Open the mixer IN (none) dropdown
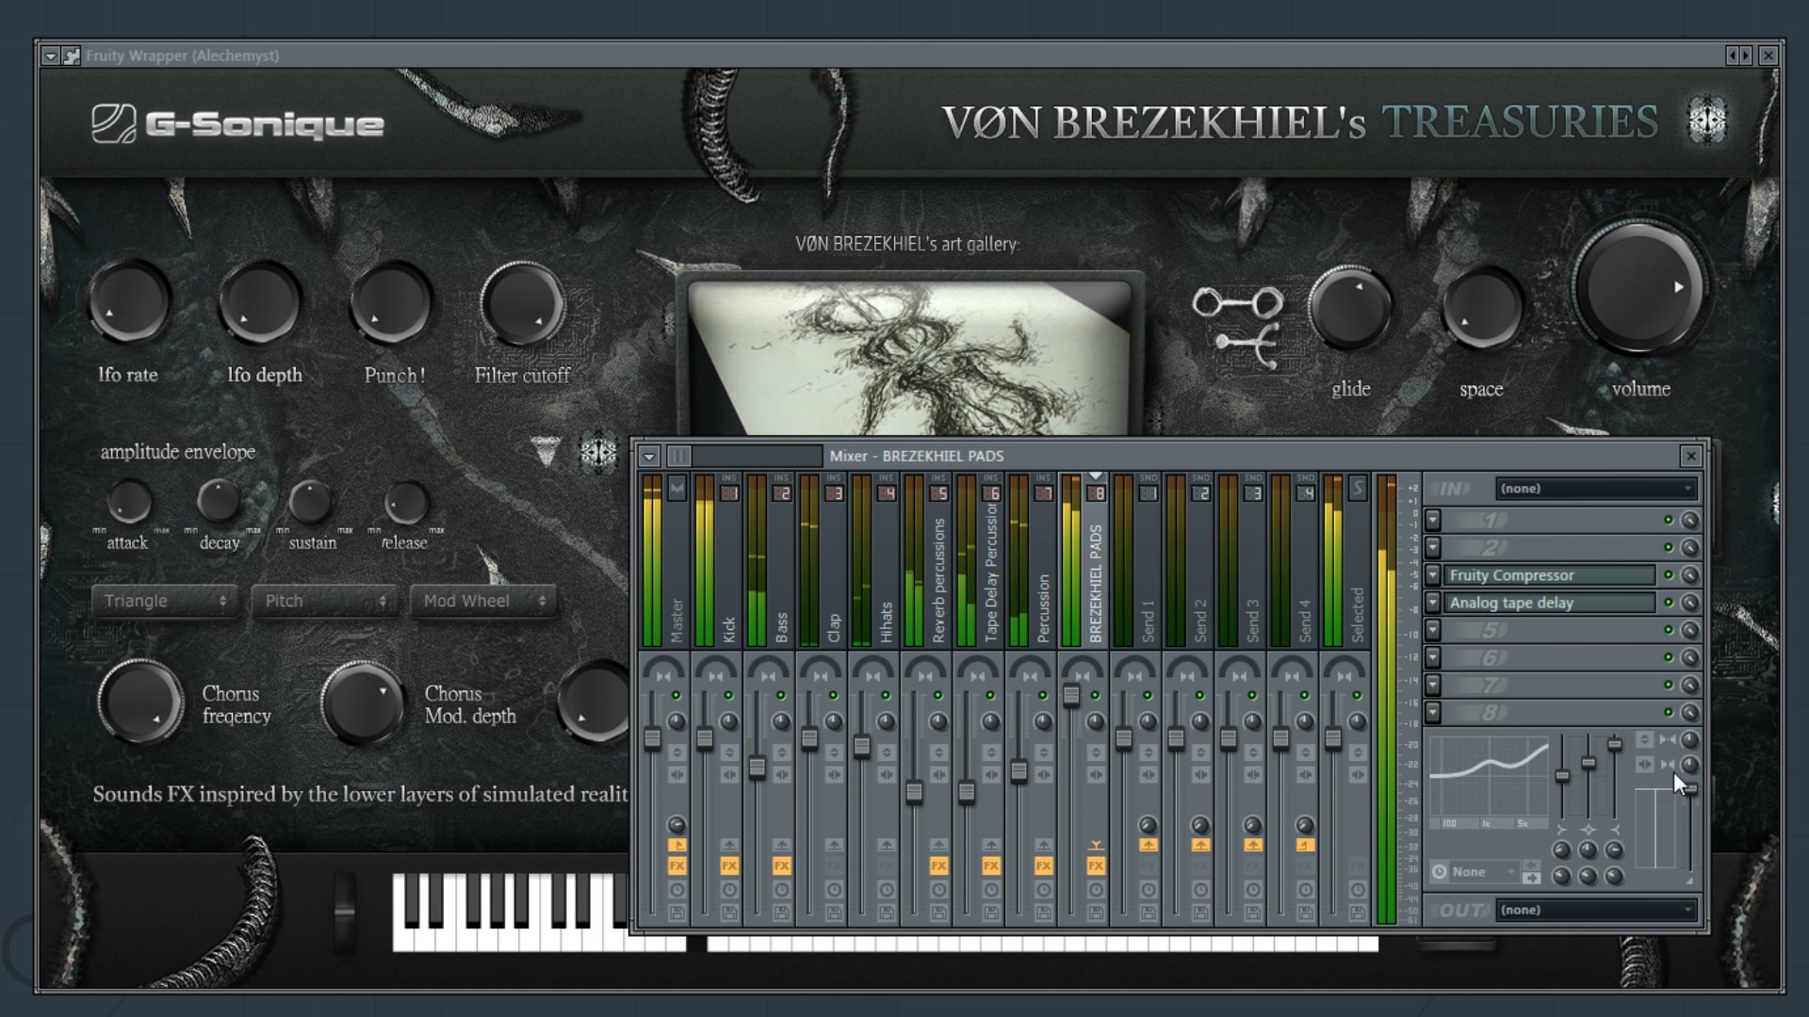The width and height of the screenshot is (1809, 1017). click(1596, 489)
